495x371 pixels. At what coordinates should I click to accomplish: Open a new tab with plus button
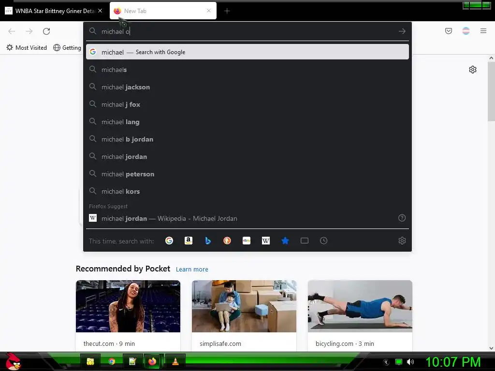(227, 11)
